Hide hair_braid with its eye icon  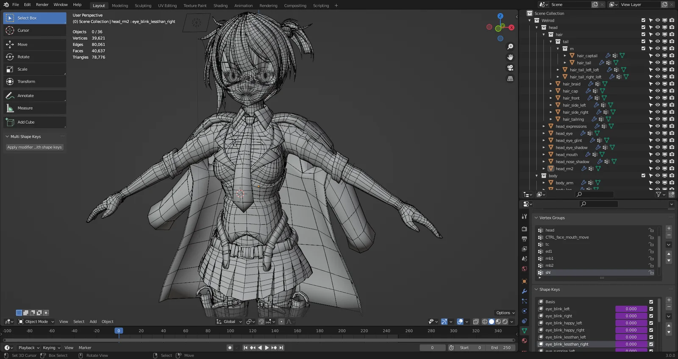tap(657, 84)
